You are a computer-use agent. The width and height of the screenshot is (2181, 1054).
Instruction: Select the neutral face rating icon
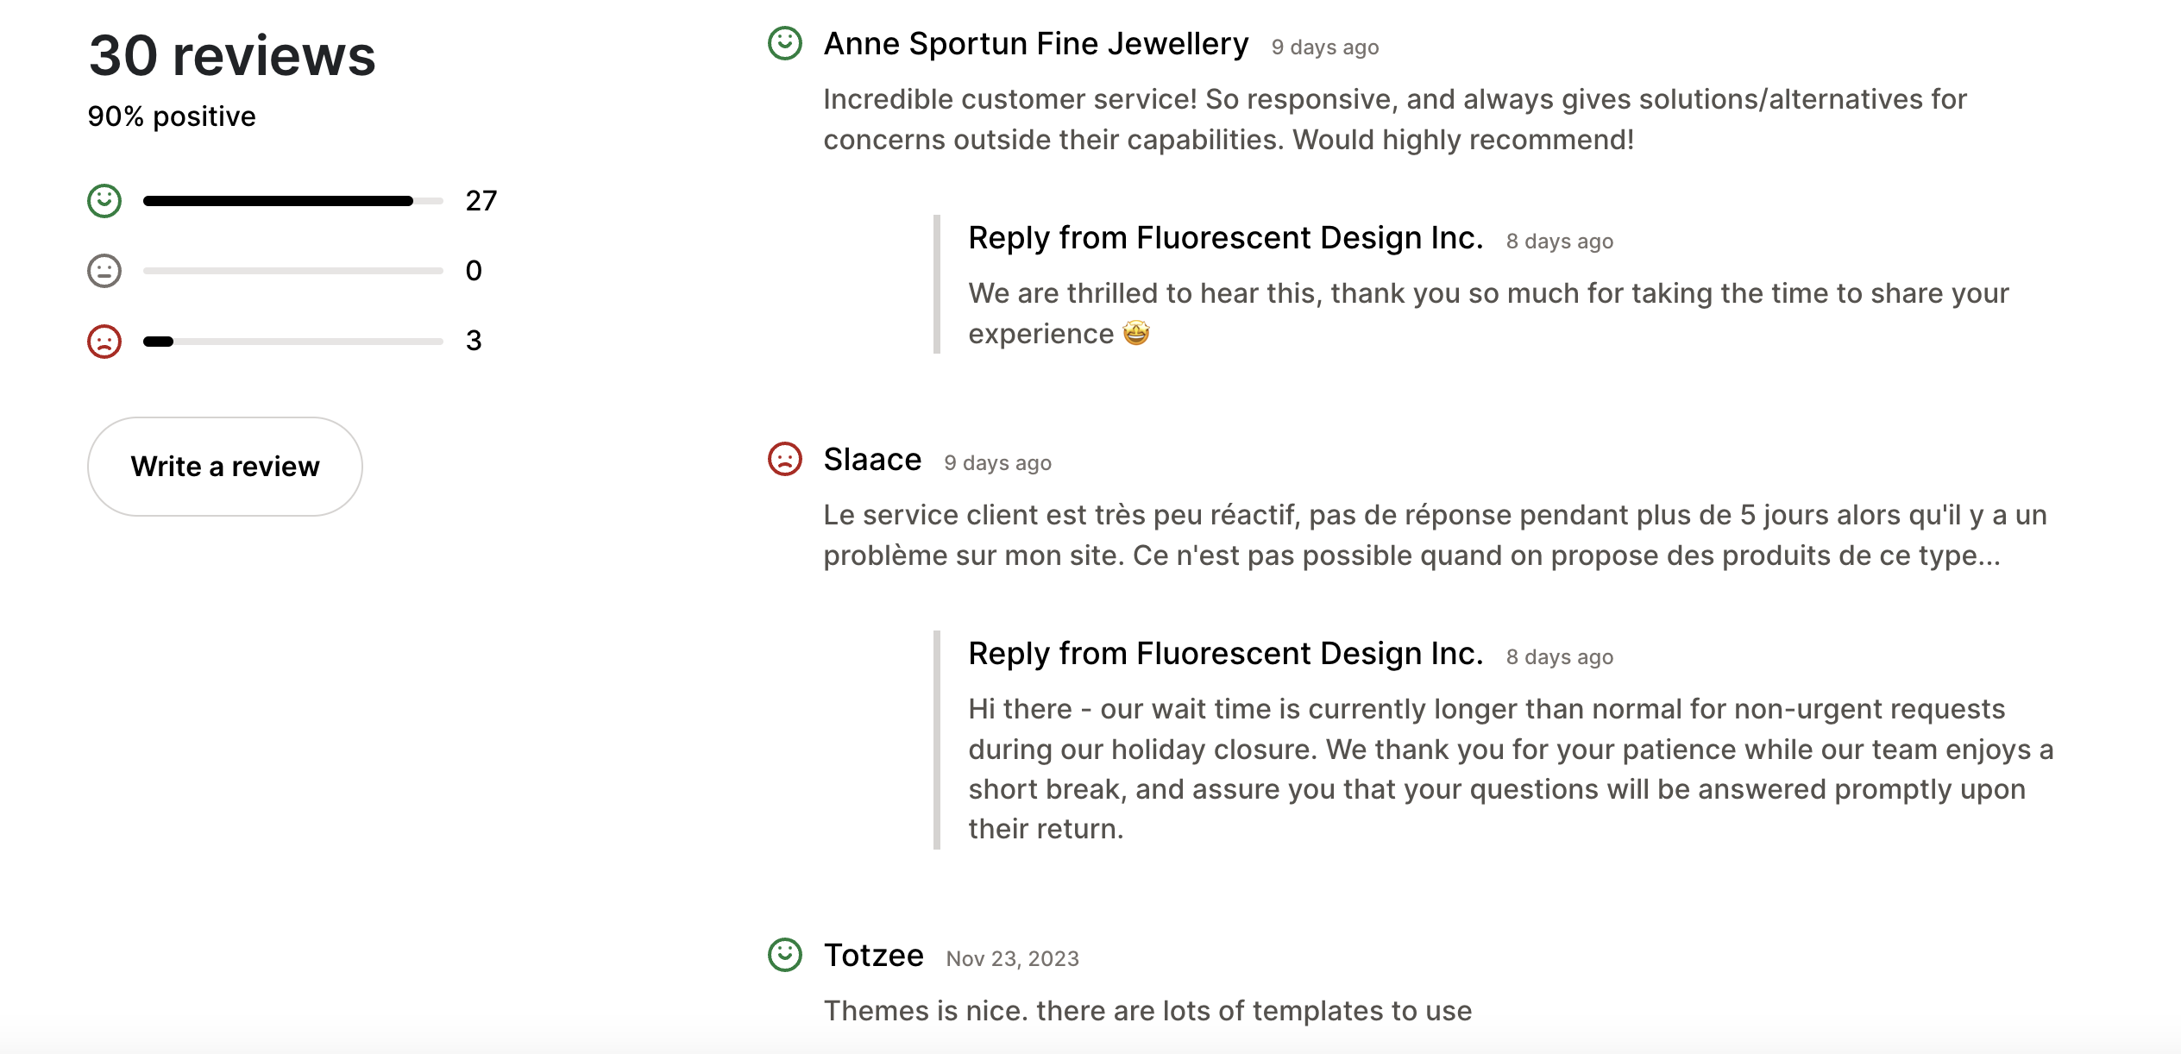click(x=104, y=270)
